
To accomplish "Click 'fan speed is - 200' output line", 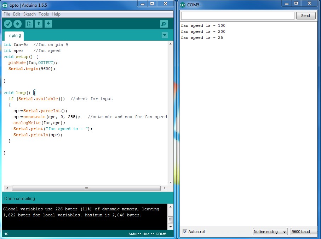I will tap(203, 31).
